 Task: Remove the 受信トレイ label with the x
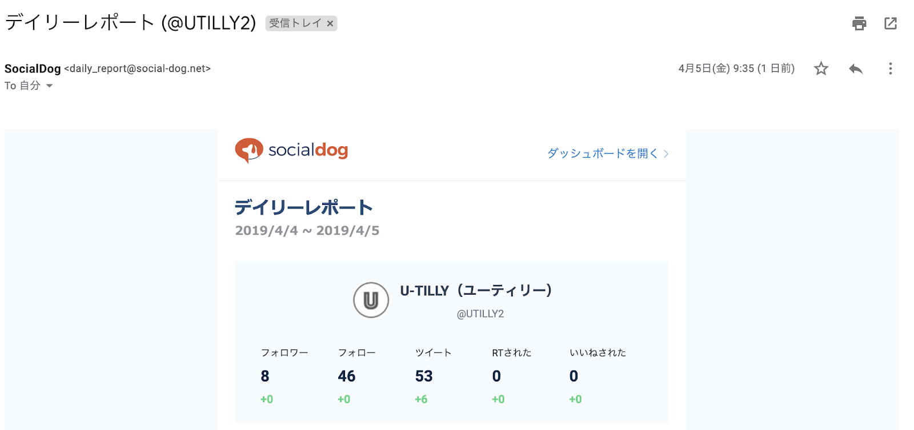(330, 23)
